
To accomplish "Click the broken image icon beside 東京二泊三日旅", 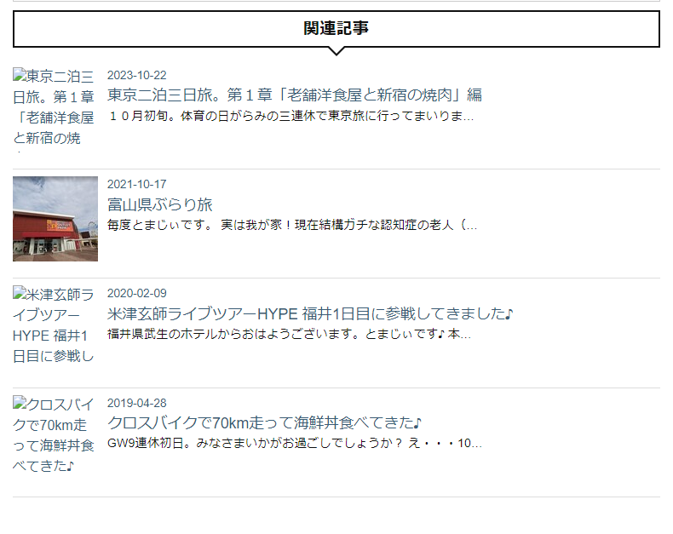I will pyautogui.click(x=20, y=75).
